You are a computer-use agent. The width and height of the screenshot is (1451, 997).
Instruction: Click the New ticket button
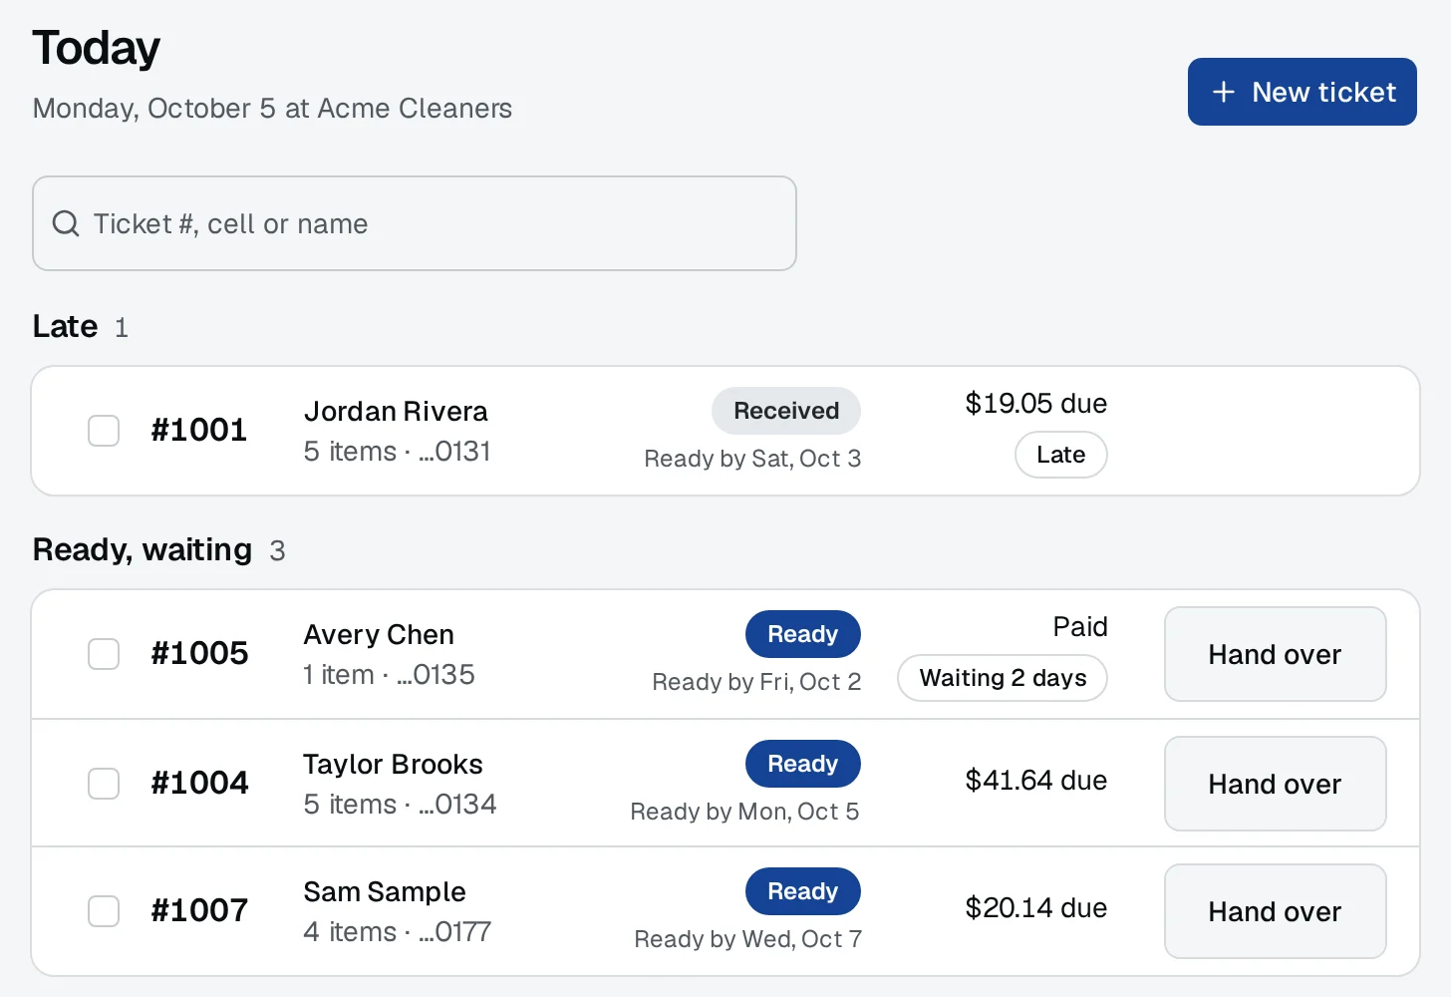(x=1302, y=92)
